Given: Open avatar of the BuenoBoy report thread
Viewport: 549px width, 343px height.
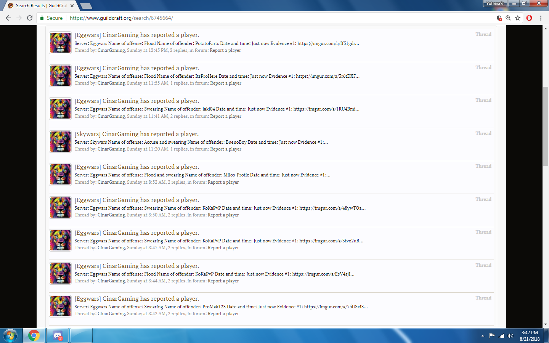Looking at the screenshot, I should [x=60, y=141].
